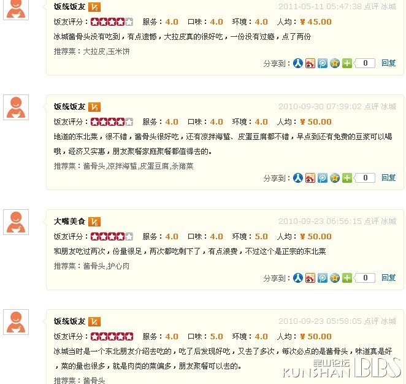This screenshot has height=384, width=406.
Task: Reply to the 2010-09-30 review
Action: pyautogui.click(x=388, y=178)
